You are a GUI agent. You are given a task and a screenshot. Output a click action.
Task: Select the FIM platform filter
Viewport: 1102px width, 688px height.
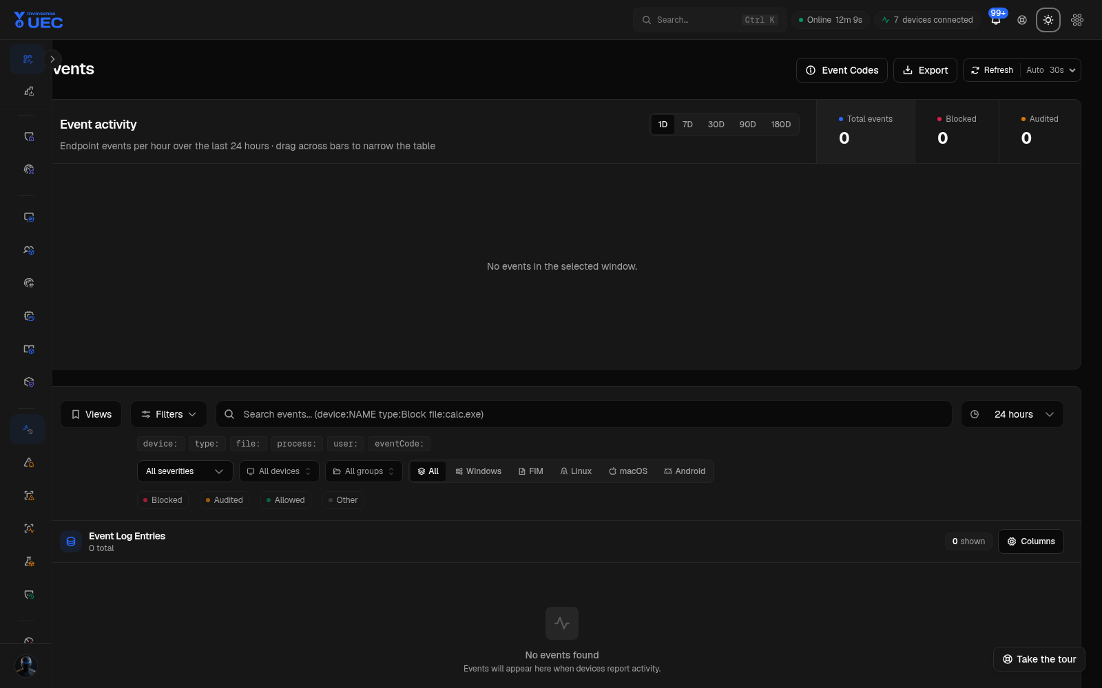(531, 471)
